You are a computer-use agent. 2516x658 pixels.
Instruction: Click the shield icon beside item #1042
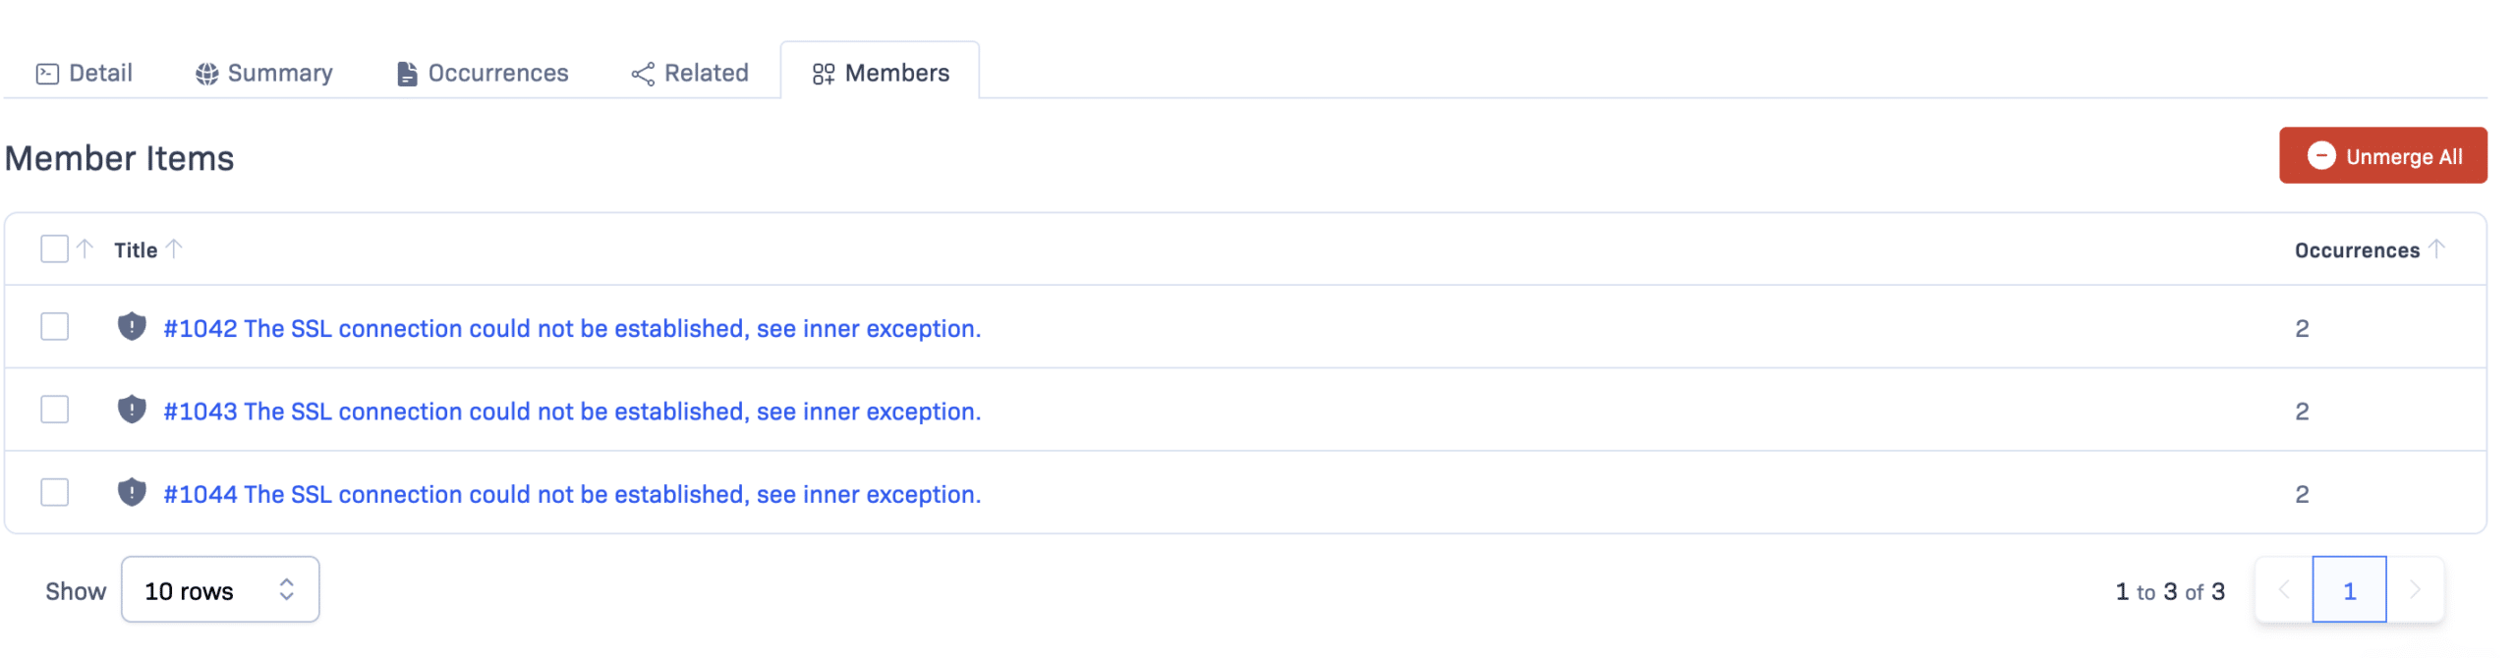pos(132,327)
